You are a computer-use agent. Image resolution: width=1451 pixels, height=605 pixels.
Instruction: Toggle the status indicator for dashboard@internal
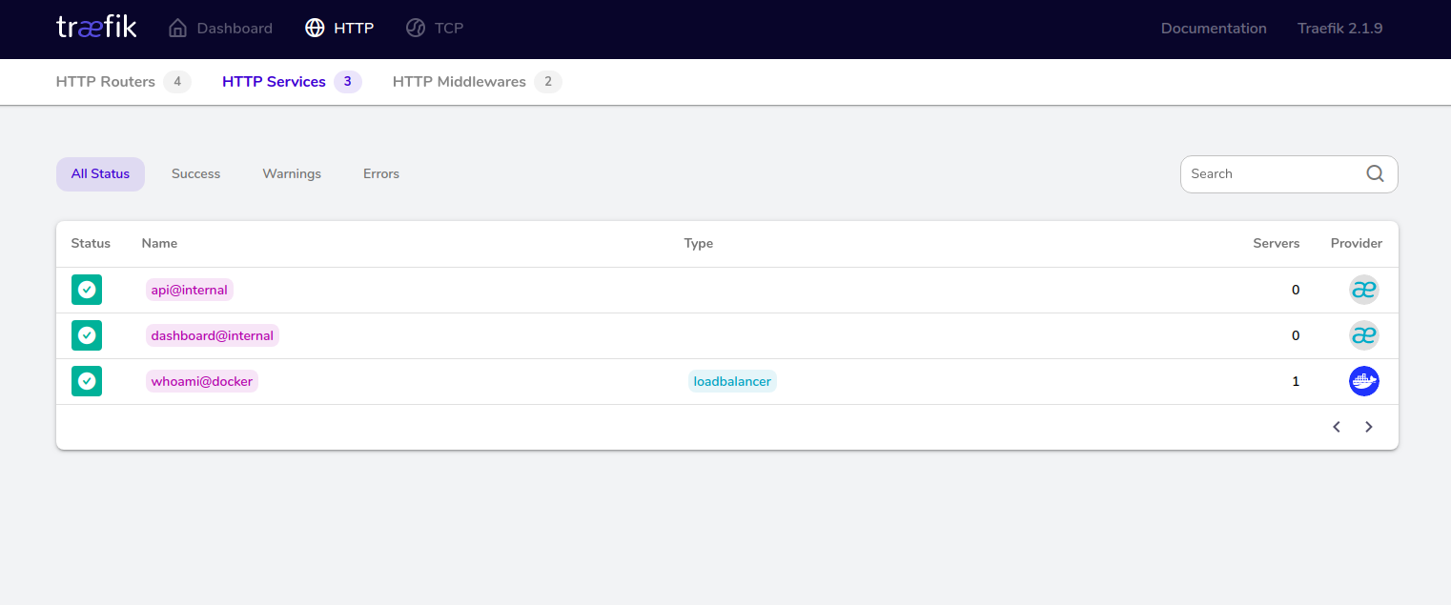pyautogui.click(x=87, y=334)
